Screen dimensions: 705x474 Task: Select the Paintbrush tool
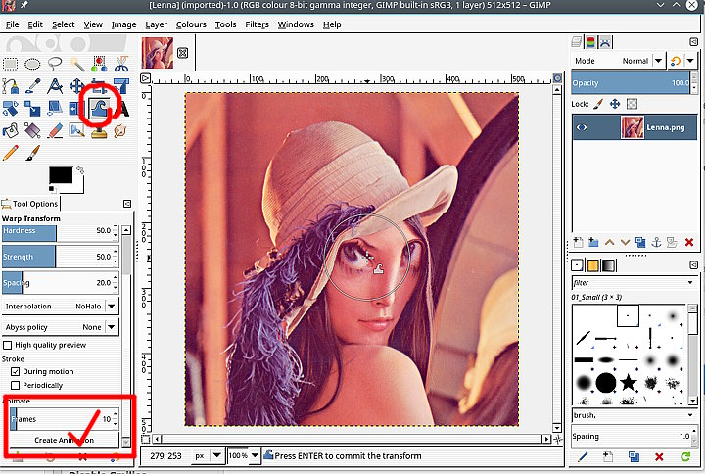coord(32,153)
